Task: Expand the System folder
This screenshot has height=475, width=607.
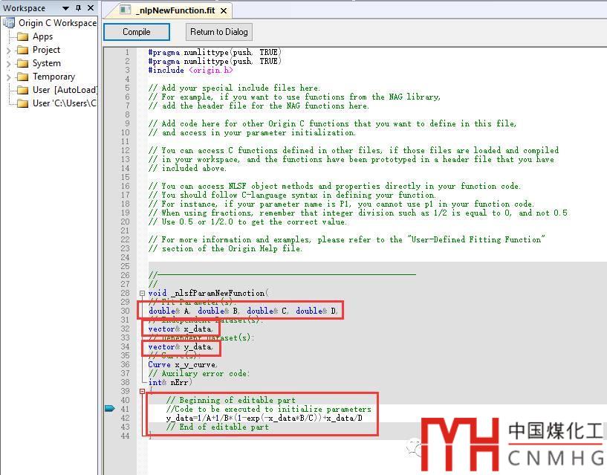Action: 8,63
